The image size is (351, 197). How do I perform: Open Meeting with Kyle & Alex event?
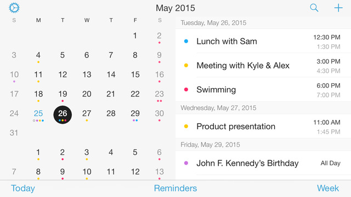pyautogui.click(x=263, y=66)
